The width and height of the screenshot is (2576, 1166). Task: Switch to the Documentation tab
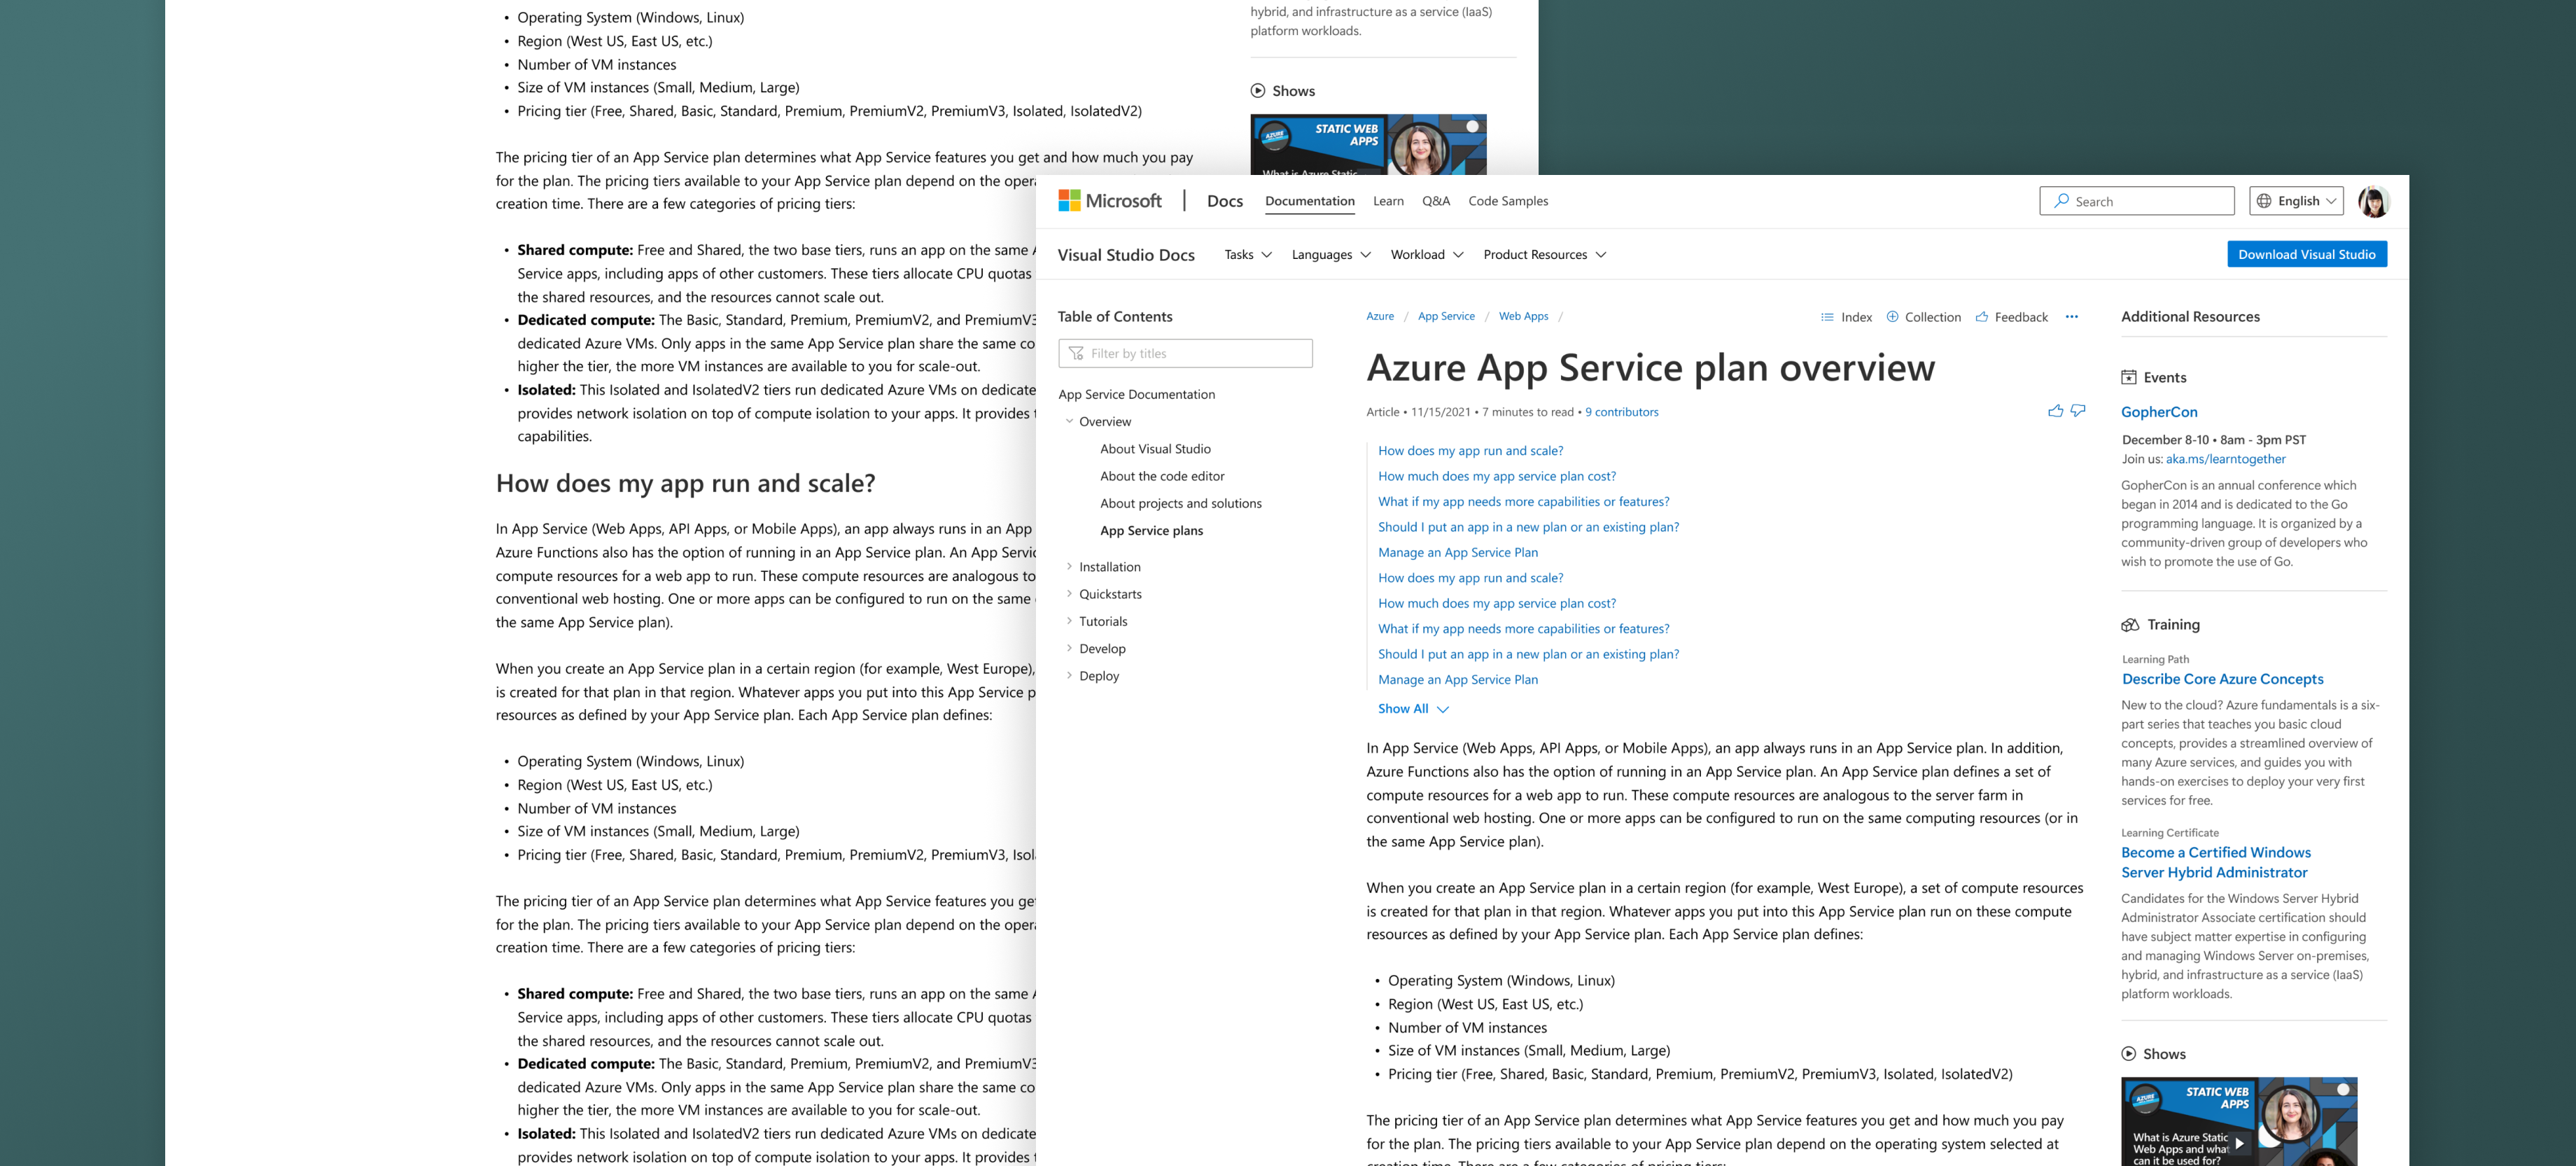click(1309, 201)
